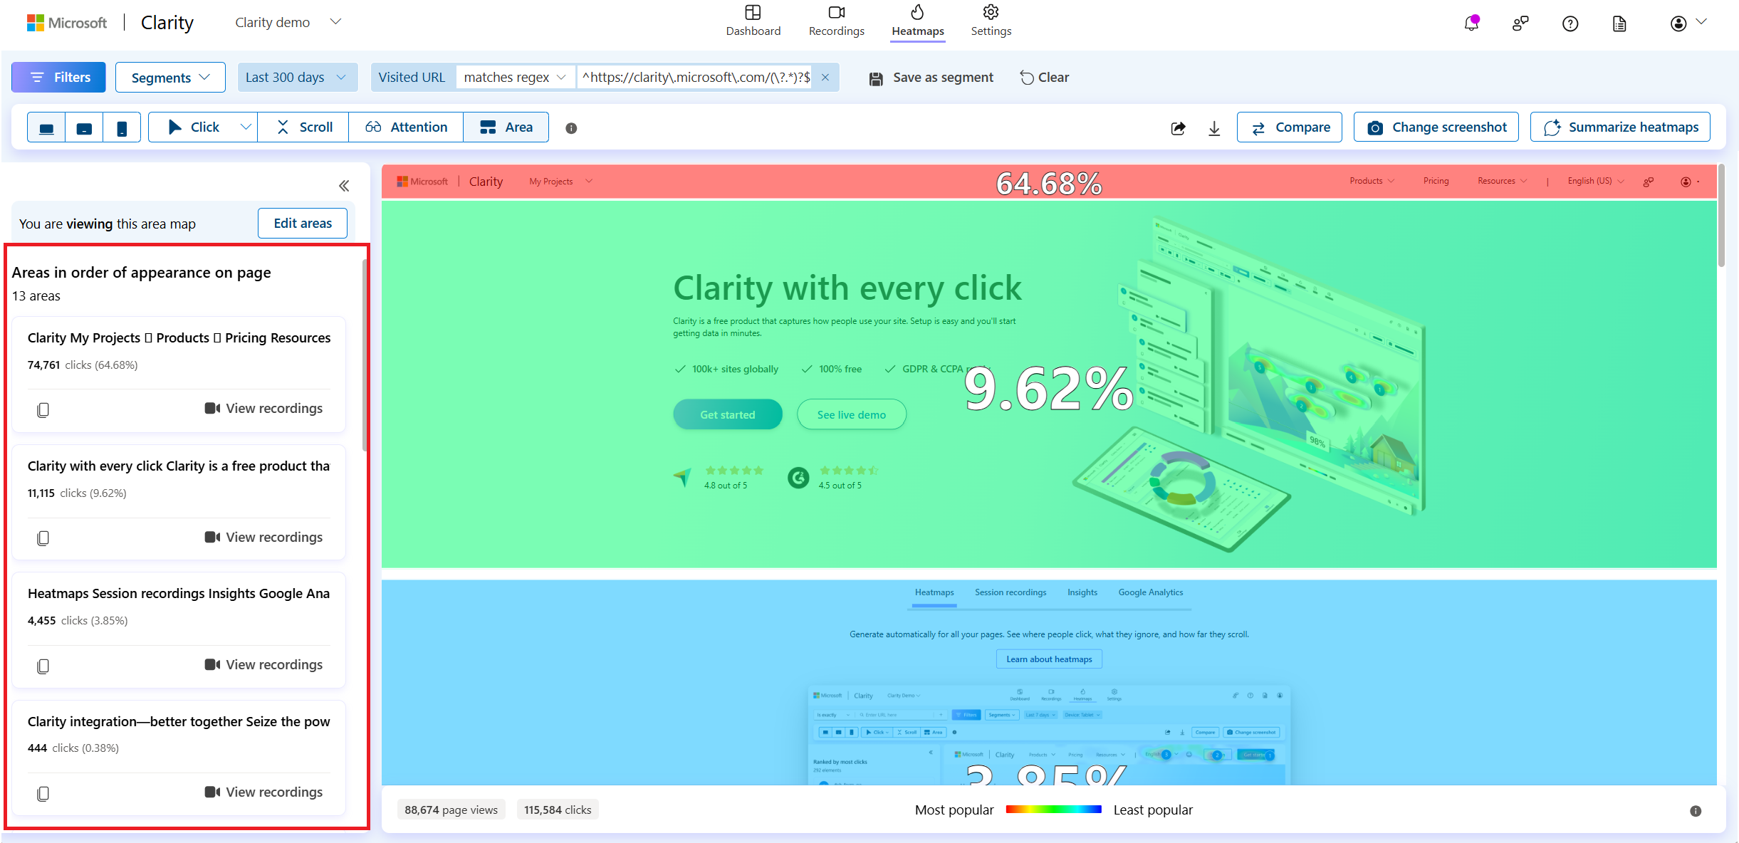This screenshot has width=1739, height=843.
Task: Expand the Segments dropdown filter
Action: pyautogui.click(x=169, y=76)
